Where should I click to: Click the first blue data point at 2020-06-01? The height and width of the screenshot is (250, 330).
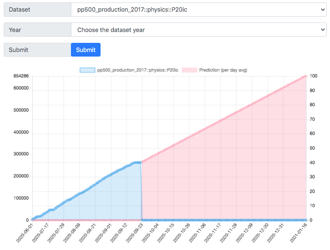33,219
